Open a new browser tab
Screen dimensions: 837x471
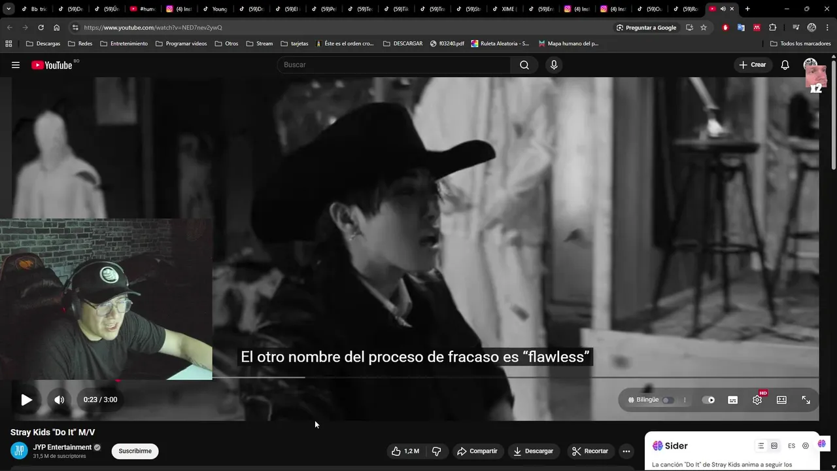click(x=747, y=9)
